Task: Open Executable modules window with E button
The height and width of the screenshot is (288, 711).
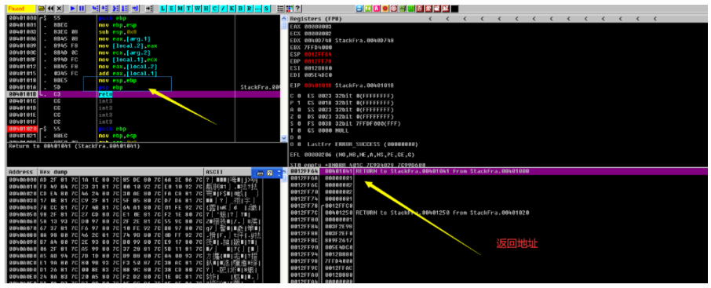Action: [171, 8]
